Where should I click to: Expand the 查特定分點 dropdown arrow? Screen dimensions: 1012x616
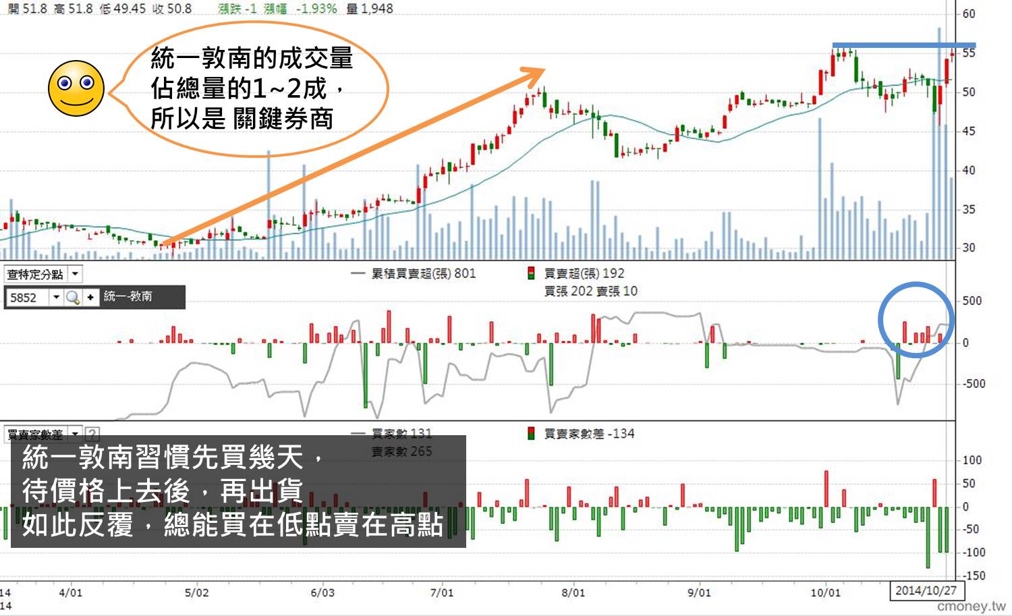click(75, 274)
